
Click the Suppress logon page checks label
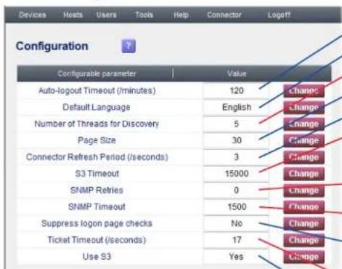pos(97,223)
